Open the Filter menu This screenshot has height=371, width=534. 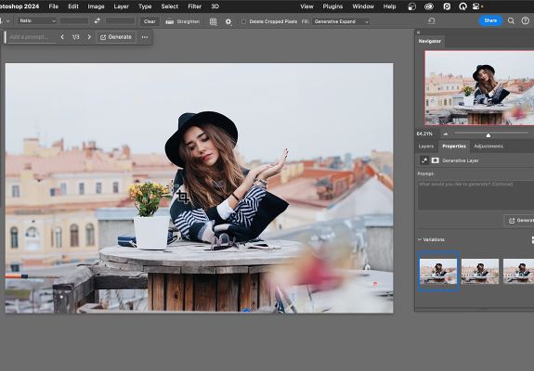pyautogui.click(x=194, y=6)
